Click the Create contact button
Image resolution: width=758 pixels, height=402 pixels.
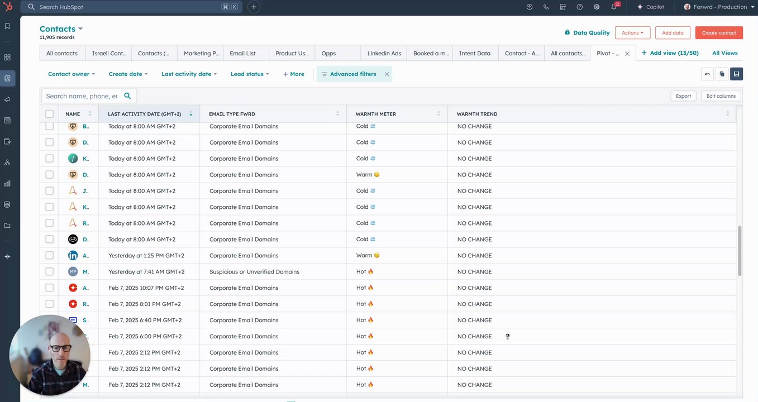[719, 33]
